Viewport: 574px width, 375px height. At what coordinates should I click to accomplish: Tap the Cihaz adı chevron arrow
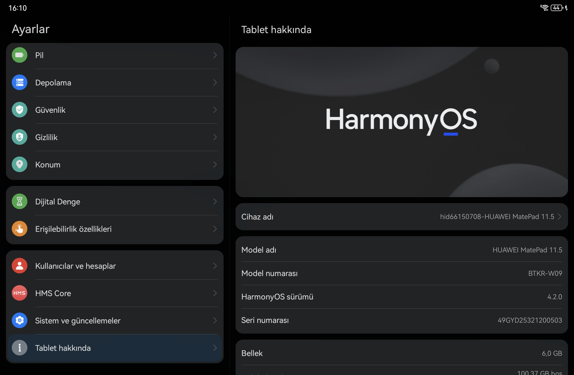[559, 217]
